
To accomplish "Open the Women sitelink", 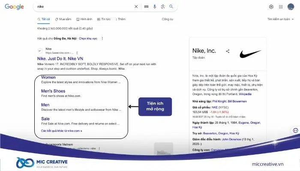I will point(48,77).
